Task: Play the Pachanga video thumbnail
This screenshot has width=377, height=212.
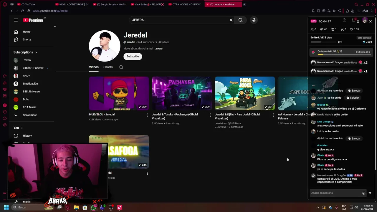Action: pyautogui.click(x=182, y=93)
